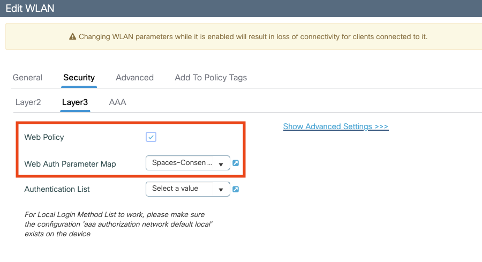Click the Show Advanced Settings link
482x262 pixels.
[335, 126]
